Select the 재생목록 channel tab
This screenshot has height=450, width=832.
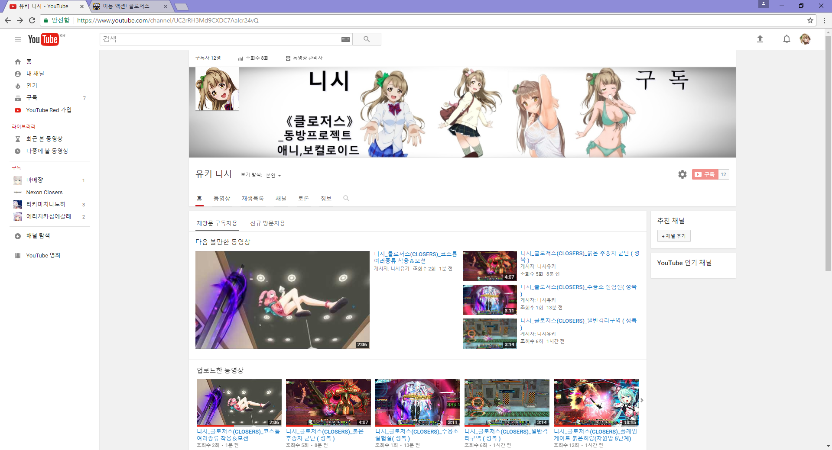[253, 198]
